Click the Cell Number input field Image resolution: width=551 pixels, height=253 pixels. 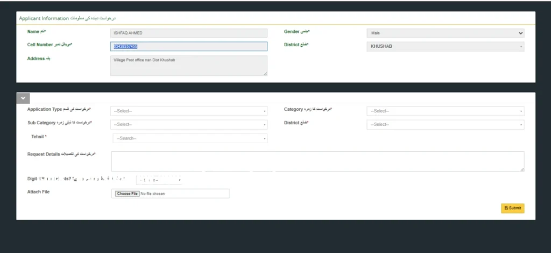pyautogui.click(x=188, y=46)
